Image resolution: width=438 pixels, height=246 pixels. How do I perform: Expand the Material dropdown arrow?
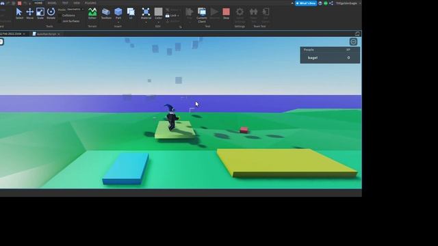pyautogui.click(x=146, y=22)
